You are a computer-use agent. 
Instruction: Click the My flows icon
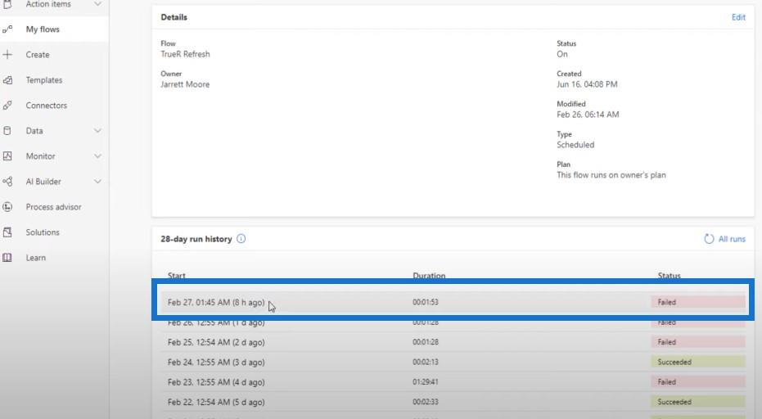[7, 29]
